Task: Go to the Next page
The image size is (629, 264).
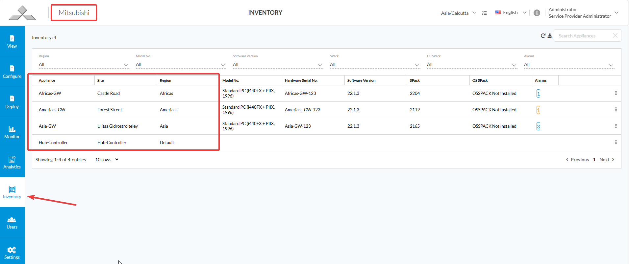Action: pyautogui.click(x=607, y=160)
